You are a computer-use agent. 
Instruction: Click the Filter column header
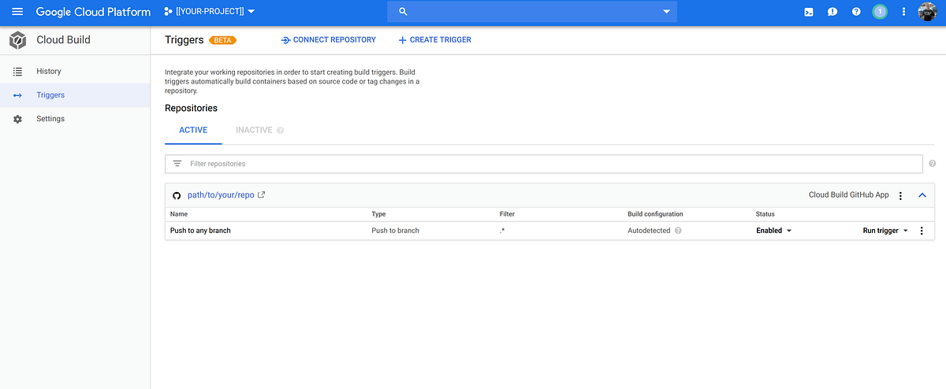[x=507, y=214]
